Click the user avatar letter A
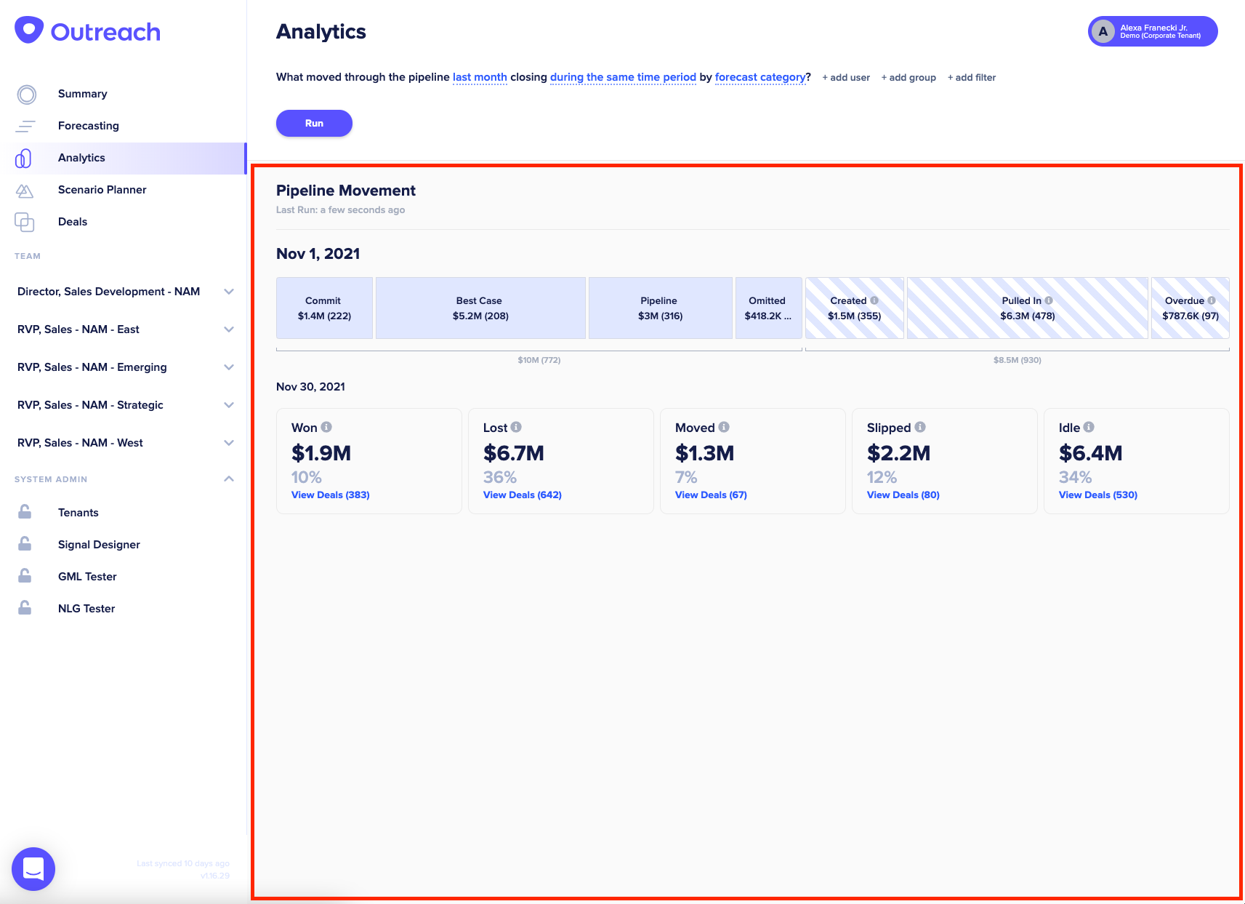The height and width of the screenshot is (904, 1245). 1103,31
